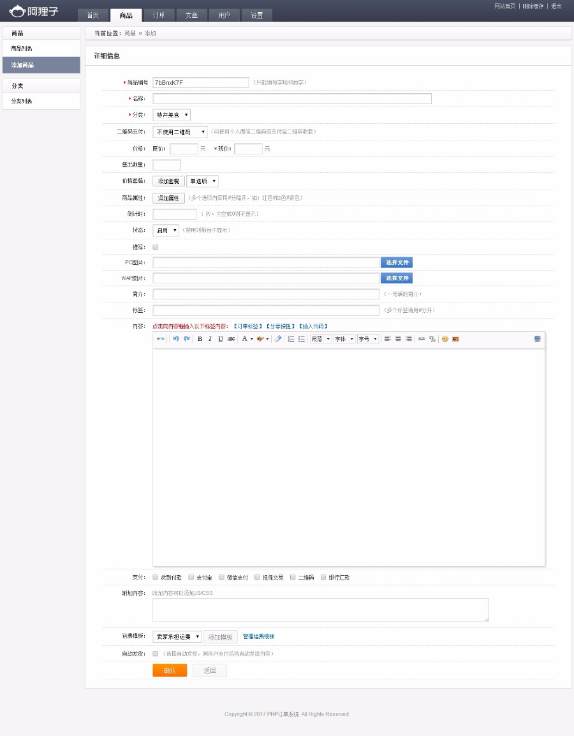The height and width of the screenshot is (736, 574).
Task: Open the font color picker
Action: (x=247, y=339)
